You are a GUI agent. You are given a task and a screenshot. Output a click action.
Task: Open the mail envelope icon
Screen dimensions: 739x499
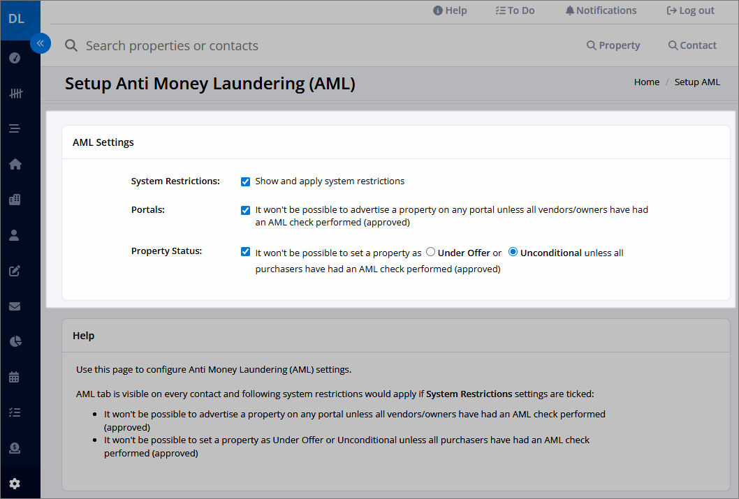14,306
